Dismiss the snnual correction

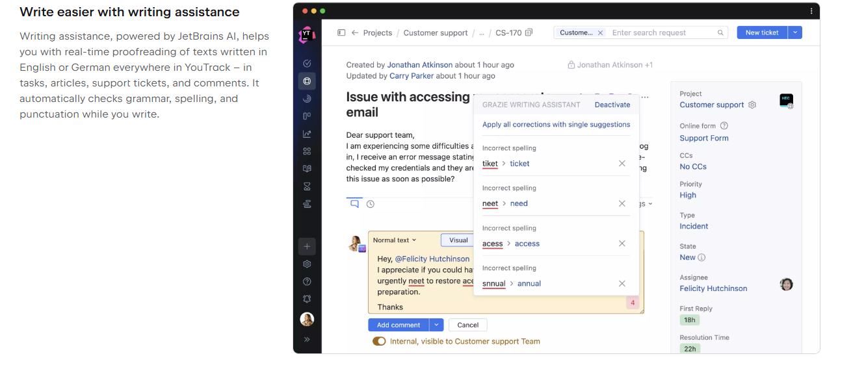click(x=622, y=283)
